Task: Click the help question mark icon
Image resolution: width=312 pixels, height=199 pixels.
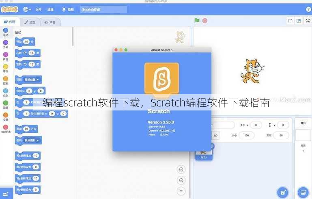Action: [308, 9]
